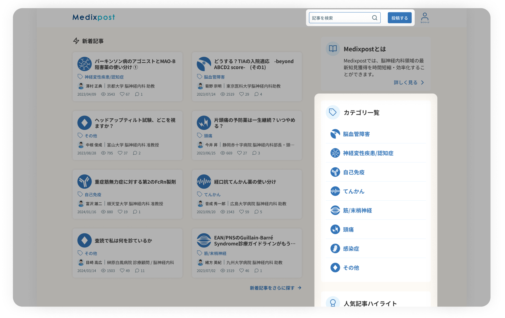Viewport: 505px width, 318px height.
Task: Click the Medixpost logo
Action: click(94, 17)
